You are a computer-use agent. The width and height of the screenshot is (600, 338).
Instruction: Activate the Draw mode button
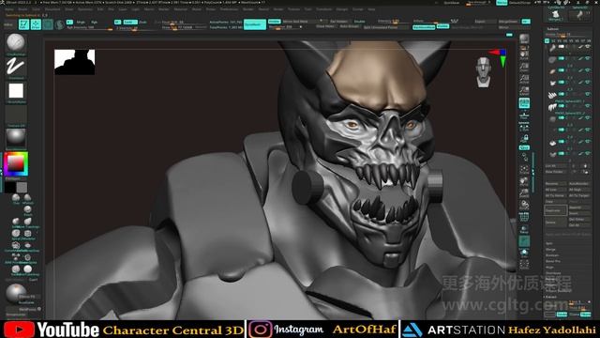tap(36, 24)
